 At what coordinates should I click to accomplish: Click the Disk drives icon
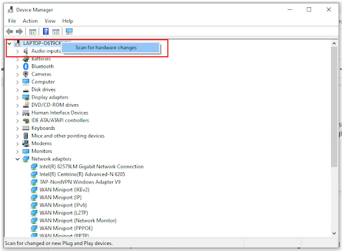(26, 90)
